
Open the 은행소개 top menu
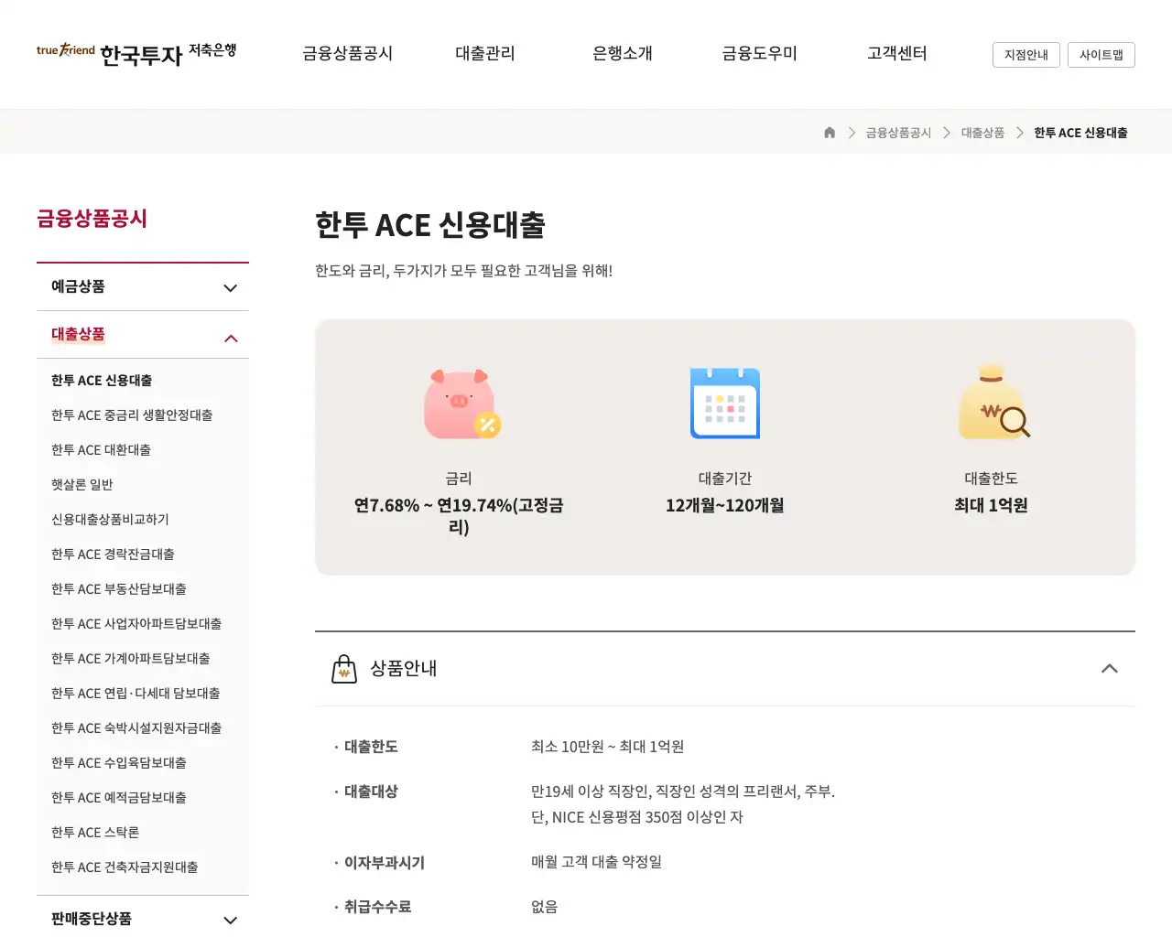click(623, 54)
